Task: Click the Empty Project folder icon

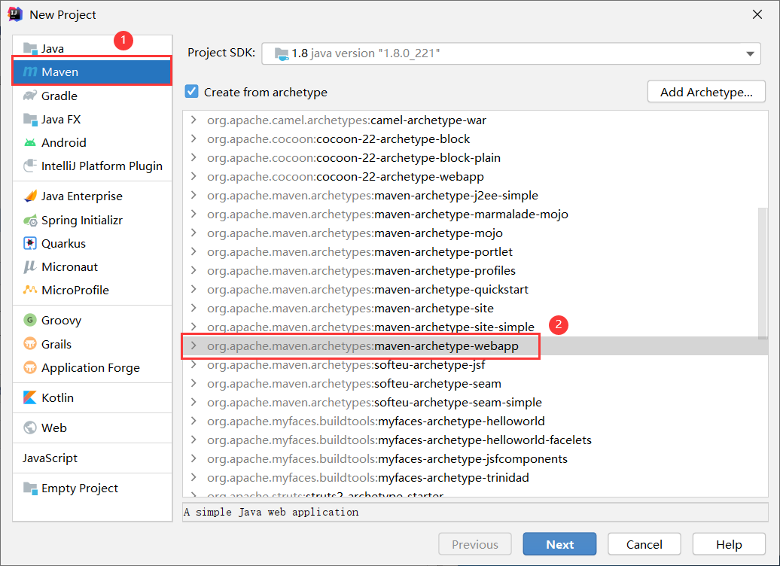Action: click(x=30, y=488)
